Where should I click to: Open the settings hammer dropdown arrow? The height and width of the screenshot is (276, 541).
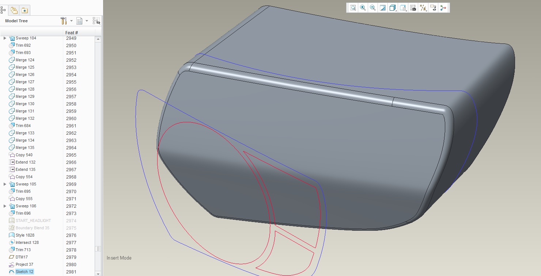[71, 21]
